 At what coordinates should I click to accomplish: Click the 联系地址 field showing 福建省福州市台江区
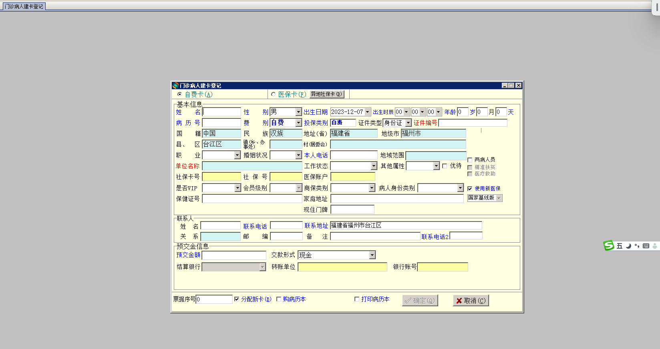click(406, 225)
